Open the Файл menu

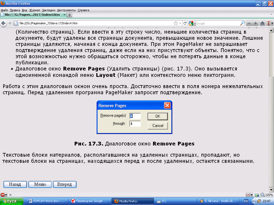point(4,10)
